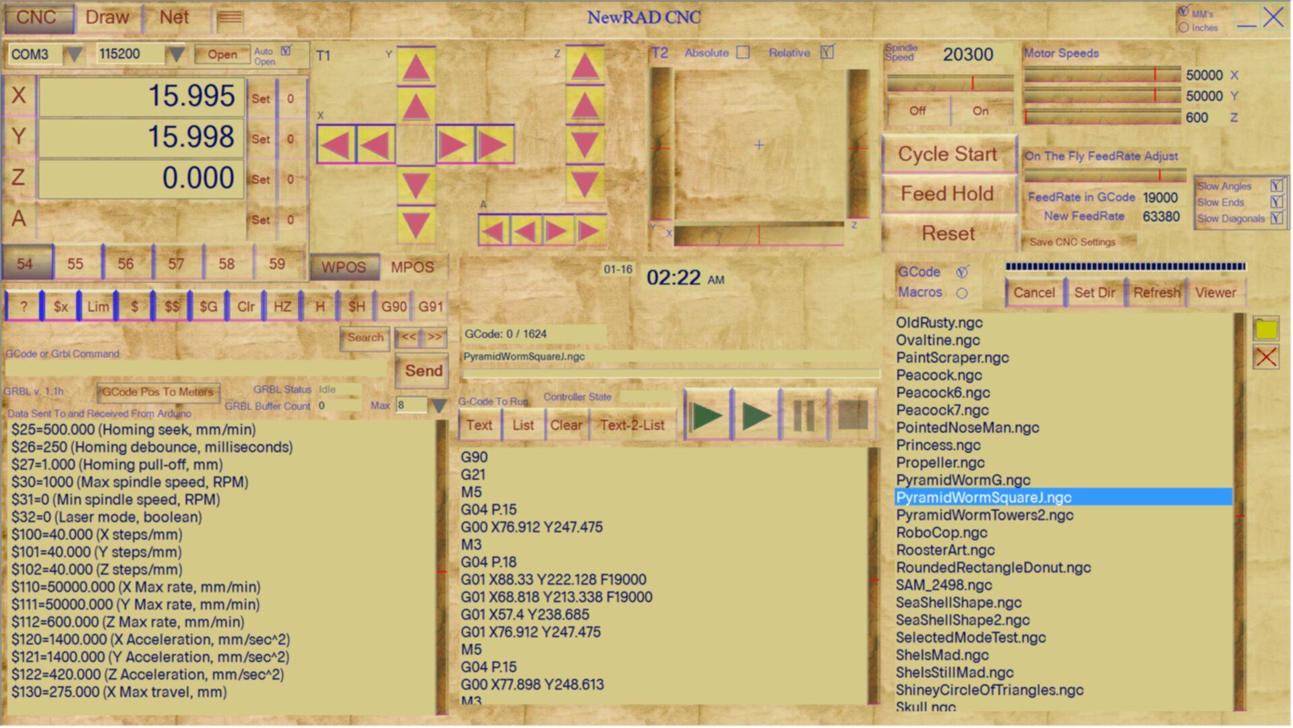Screen dimensions: 1293x728
Task: Open 115200 baud rate dropdown
Action: [176, 54]
